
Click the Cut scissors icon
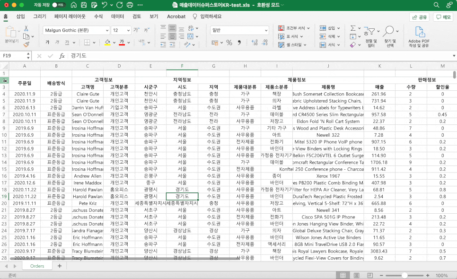coord(26,28)
